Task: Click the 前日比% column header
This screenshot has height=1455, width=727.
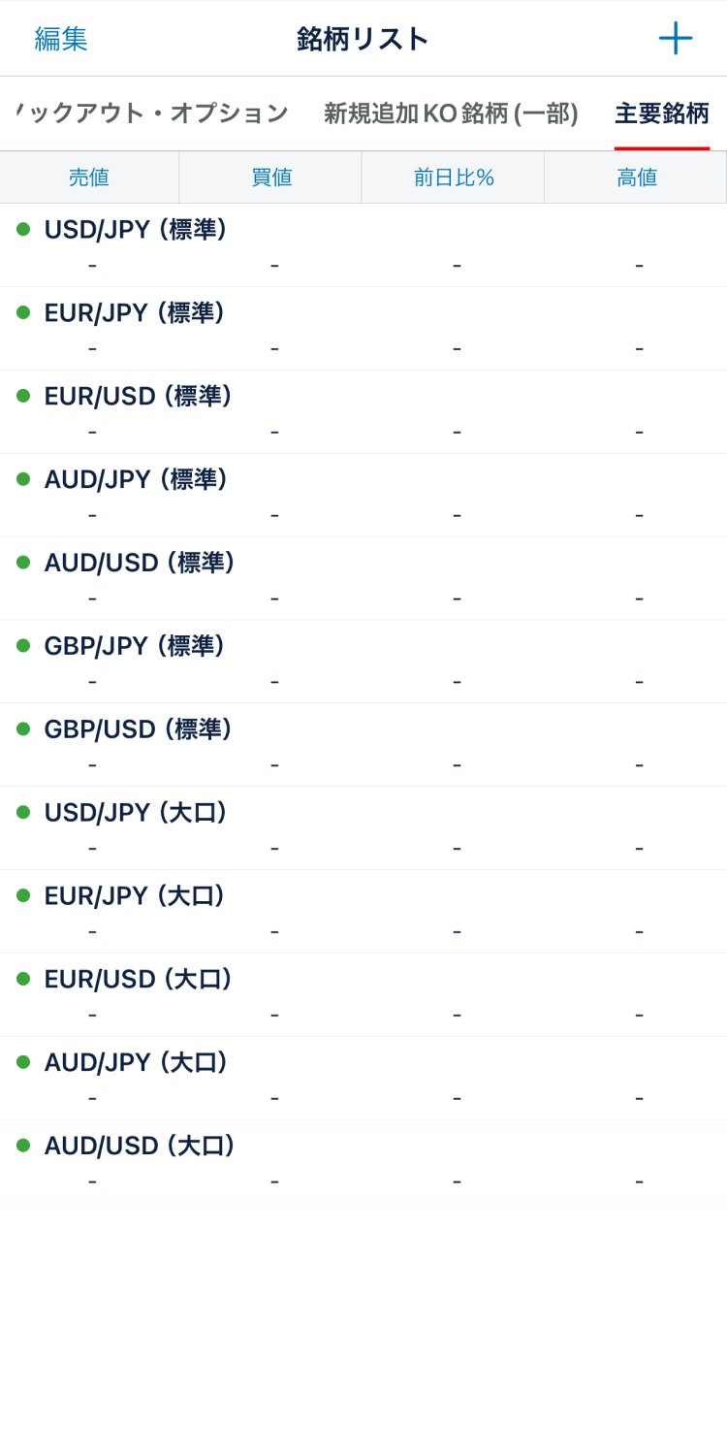Action: (454, 178)
